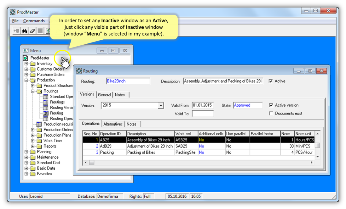346x209 pixels.
Task: Open the Commands menu
Action: [x=34, y=21]
